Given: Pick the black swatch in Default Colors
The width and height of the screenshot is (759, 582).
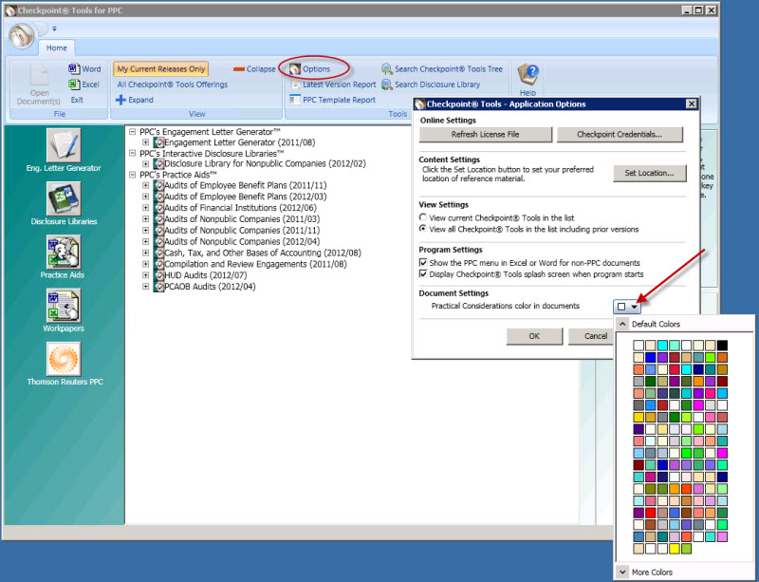Looking at the screenshot, I should pos(722,346).
